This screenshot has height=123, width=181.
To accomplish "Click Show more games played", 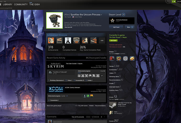I will (x=54, y=106).
